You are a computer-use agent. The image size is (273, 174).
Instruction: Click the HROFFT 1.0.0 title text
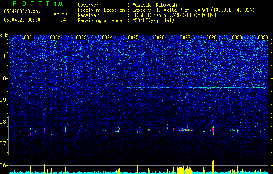click(x=34, y=3)
